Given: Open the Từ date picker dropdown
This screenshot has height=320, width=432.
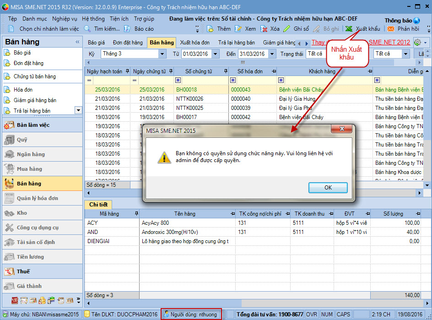Looking at the screenshot, I should 216,54.
